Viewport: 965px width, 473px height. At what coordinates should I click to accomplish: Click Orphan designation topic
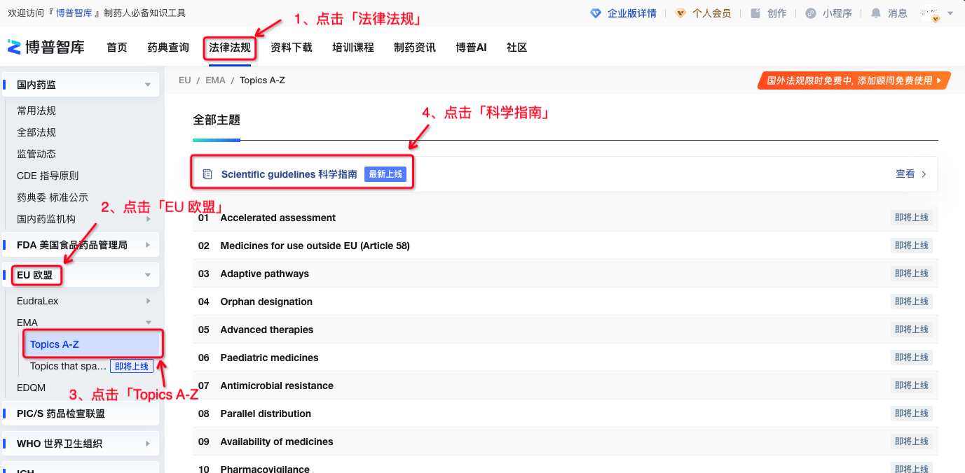point(266,302)
